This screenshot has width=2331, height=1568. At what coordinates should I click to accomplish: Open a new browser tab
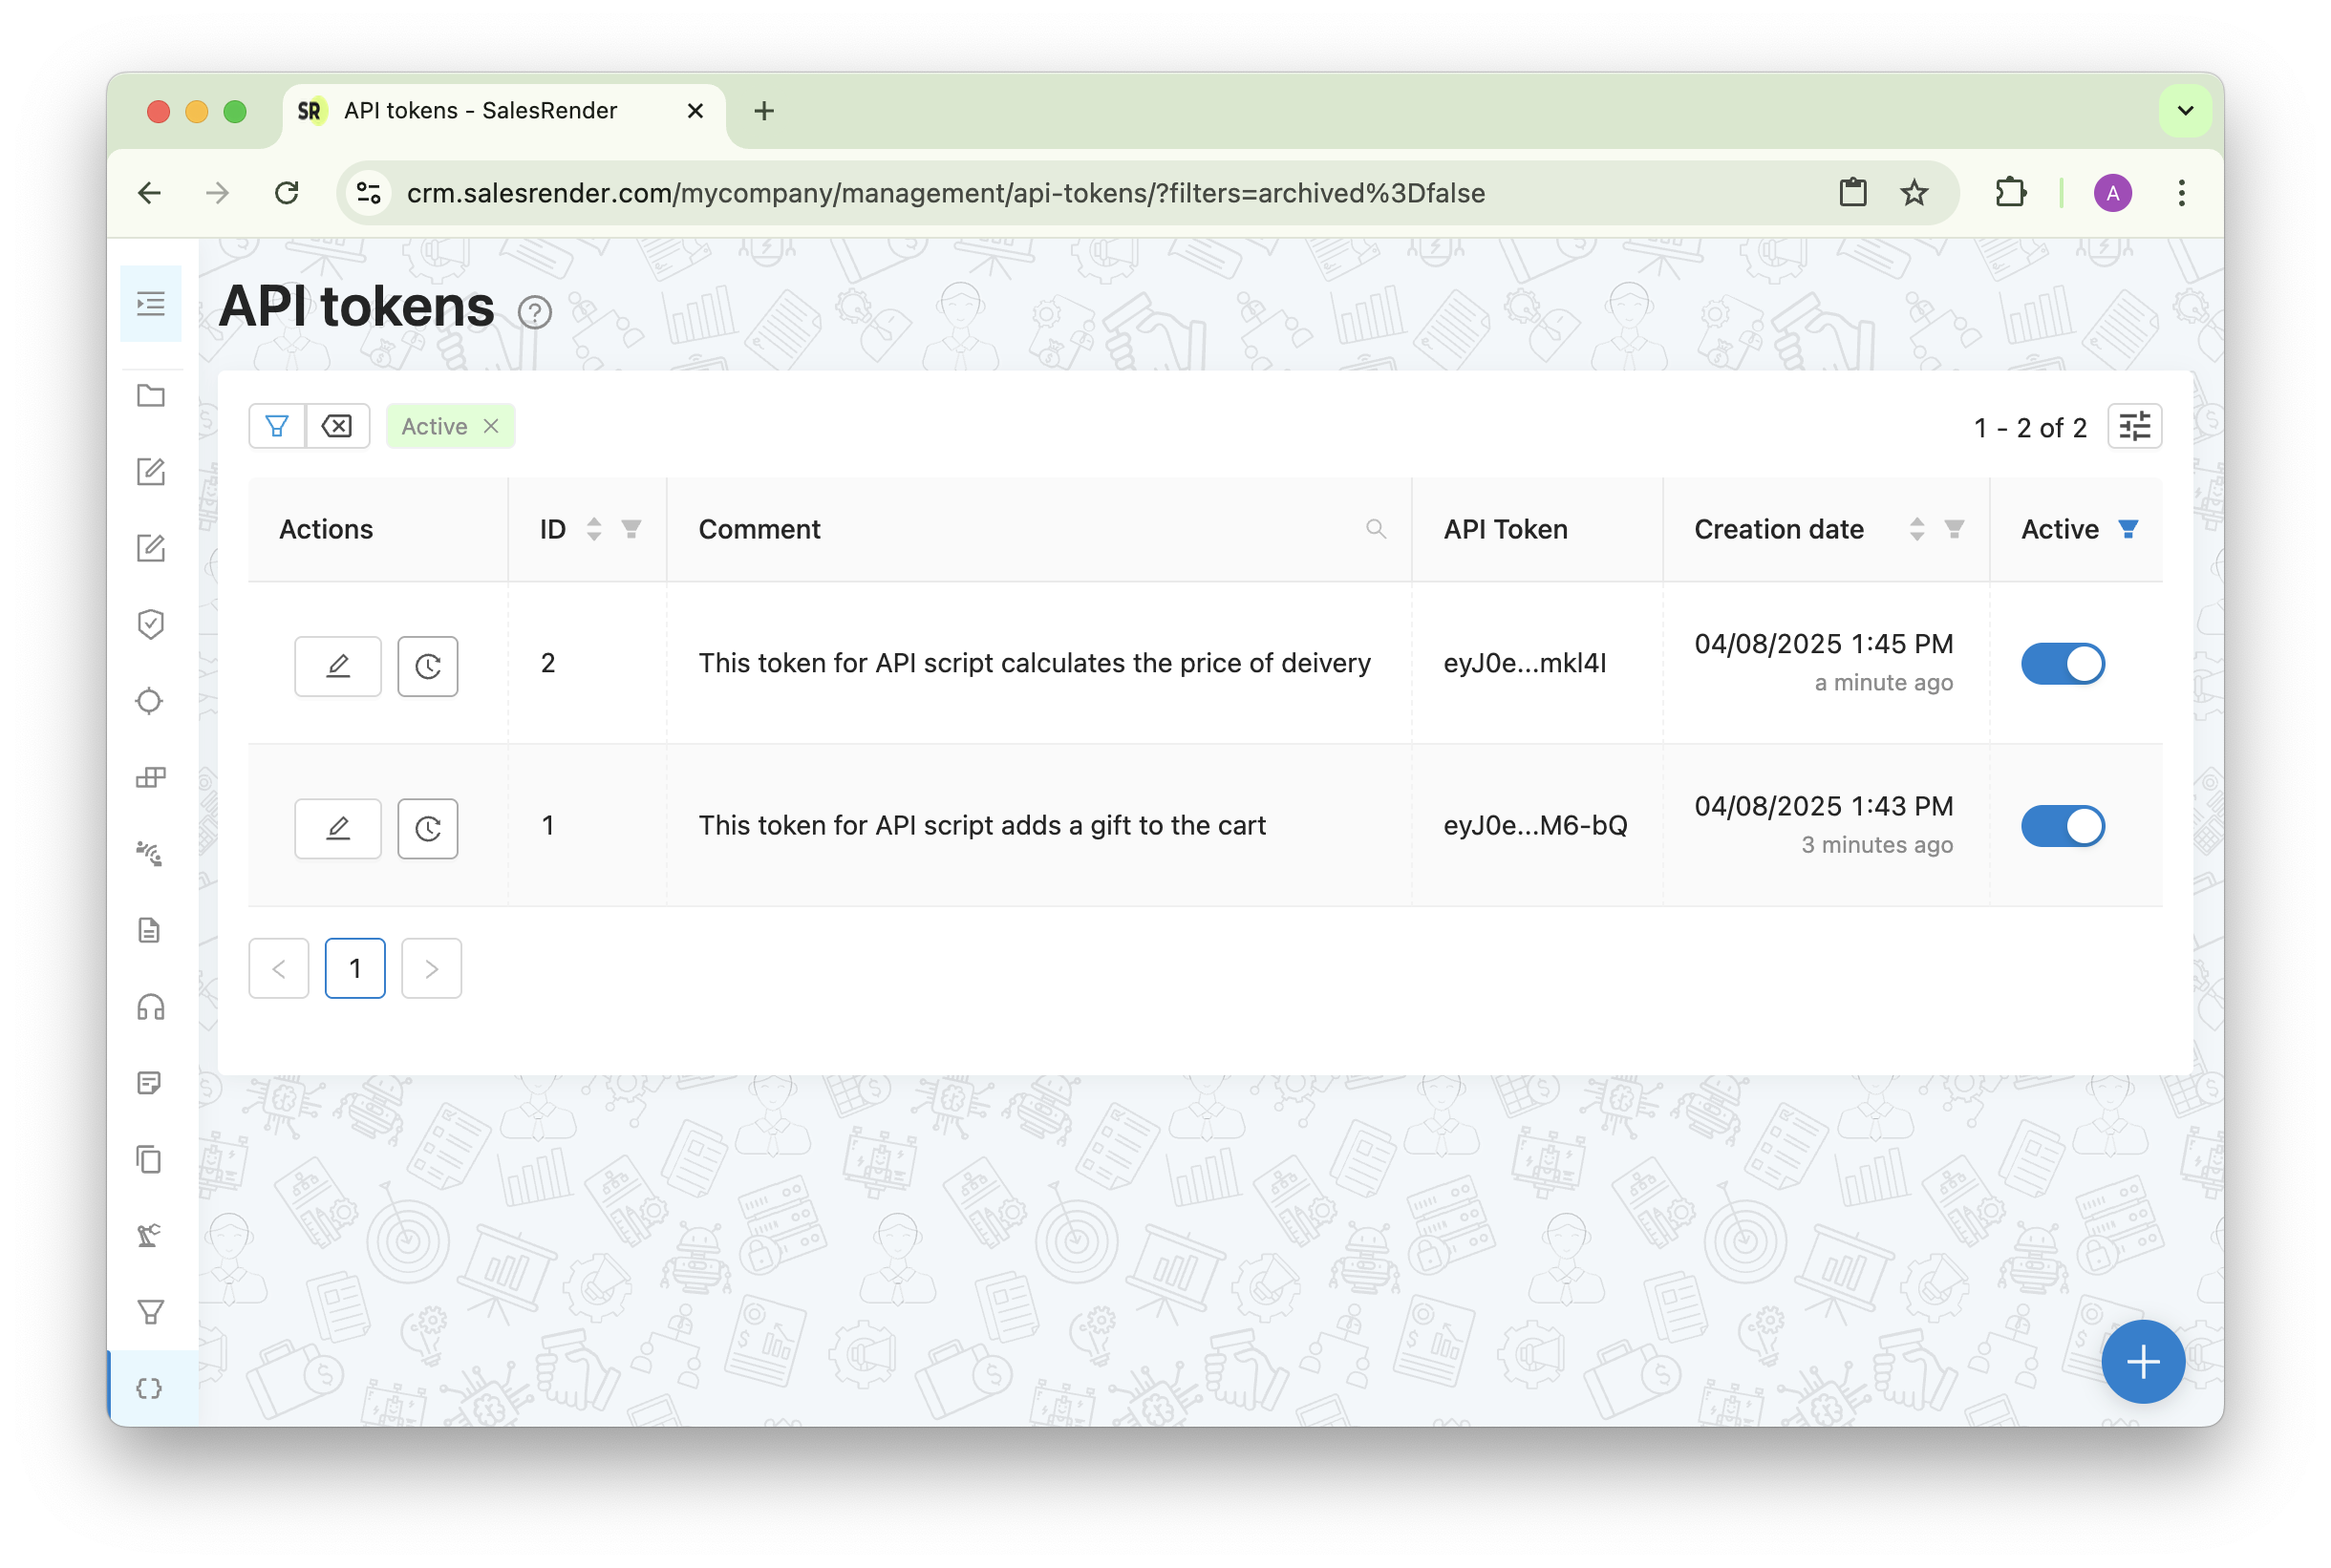point(764,111)
